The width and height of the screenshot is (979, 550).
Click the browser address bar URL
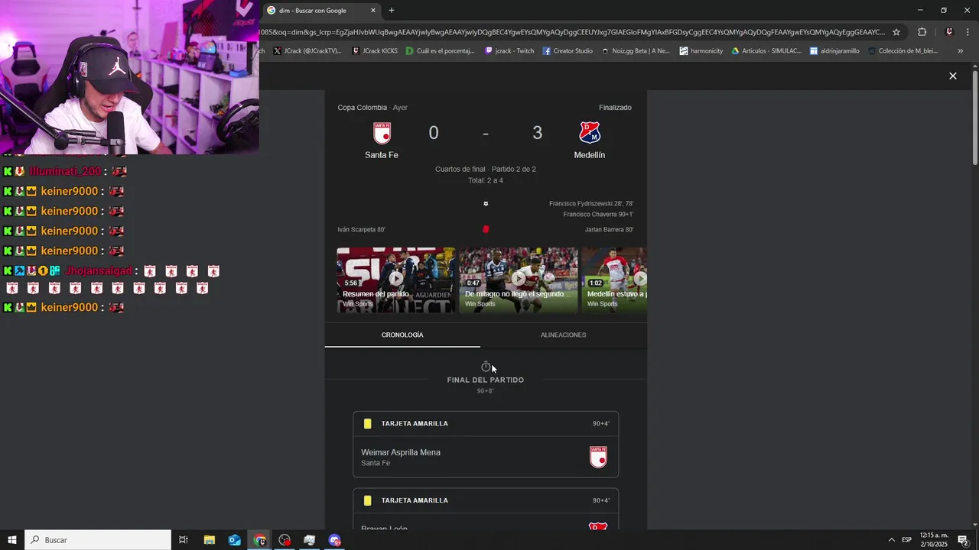[x=572, y=32]
